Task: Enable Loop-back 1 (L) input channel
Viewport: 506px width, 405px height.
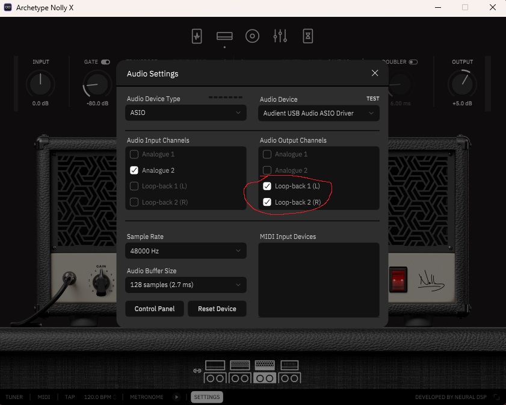Action: tap(134, 186)
